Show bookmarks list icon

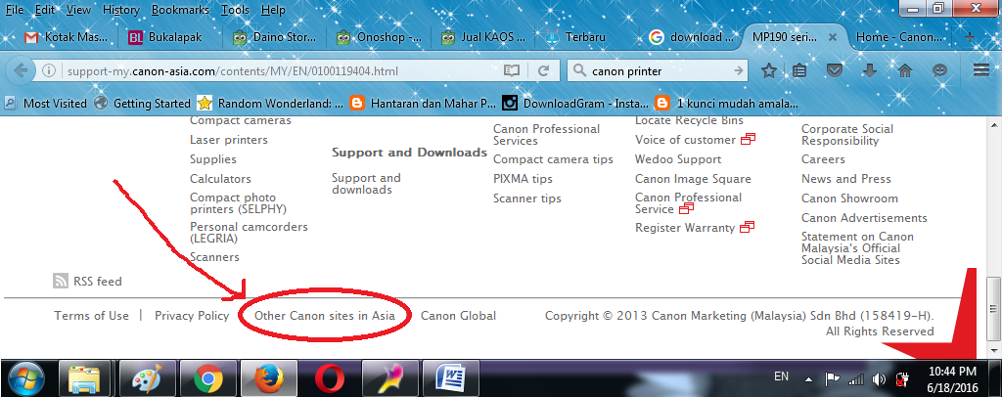798,70
